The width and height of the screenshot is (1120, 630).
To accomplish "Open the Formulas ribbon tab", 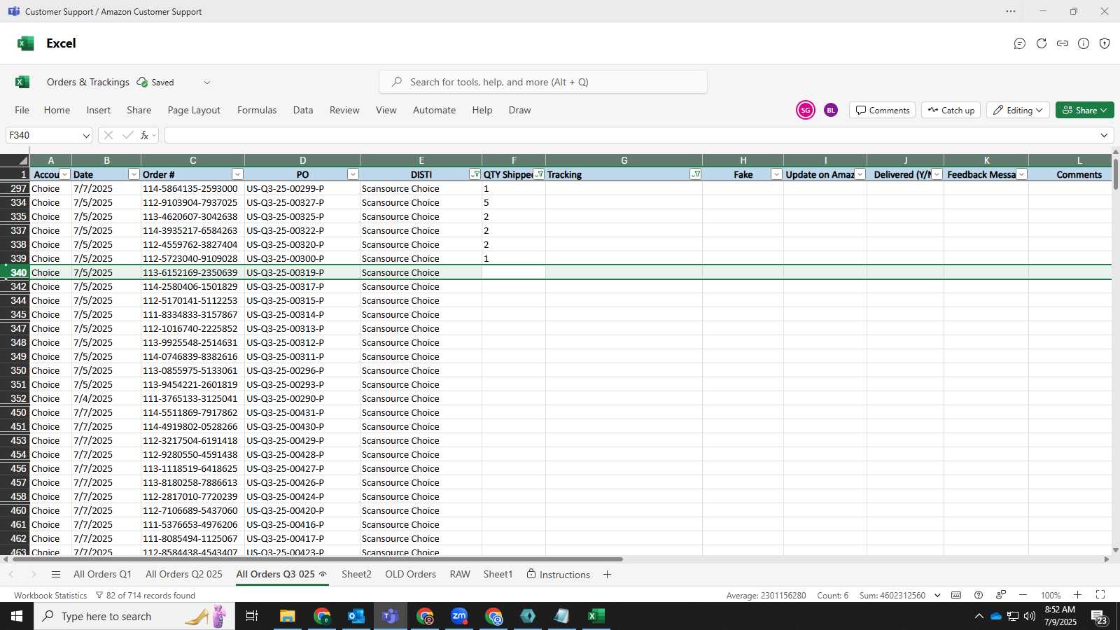I will [257, 110].
